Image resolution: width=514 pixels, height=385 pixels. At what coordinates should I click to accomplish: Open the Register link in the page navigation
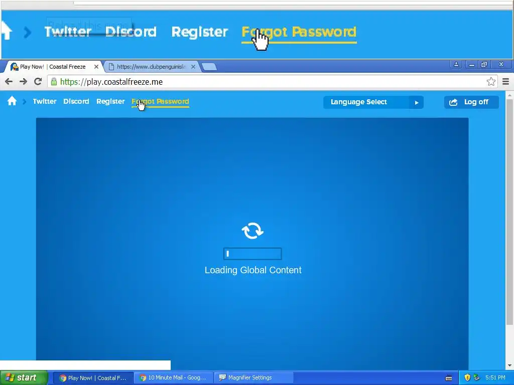(110, 101)
